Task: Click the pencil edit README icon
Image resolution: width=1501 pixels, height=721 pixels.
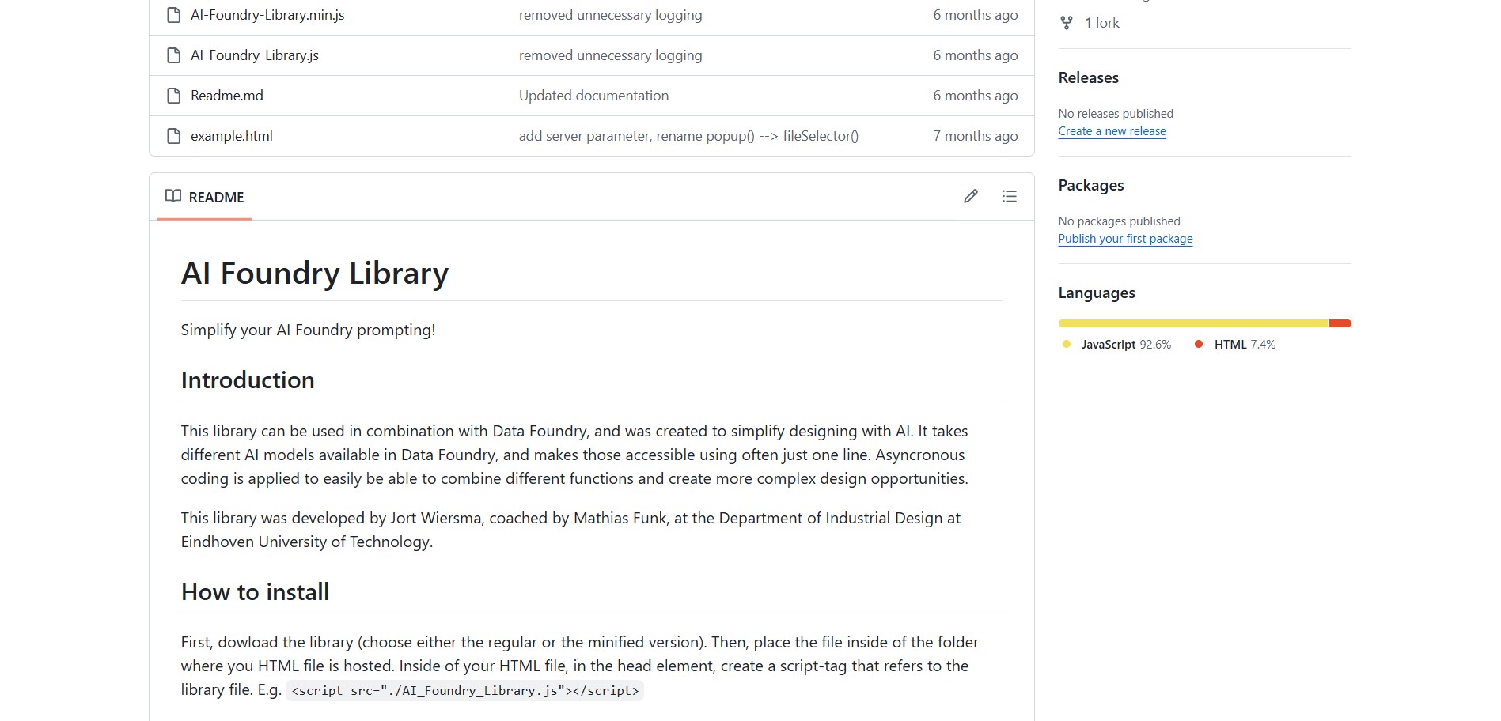Action: [970, 196]
